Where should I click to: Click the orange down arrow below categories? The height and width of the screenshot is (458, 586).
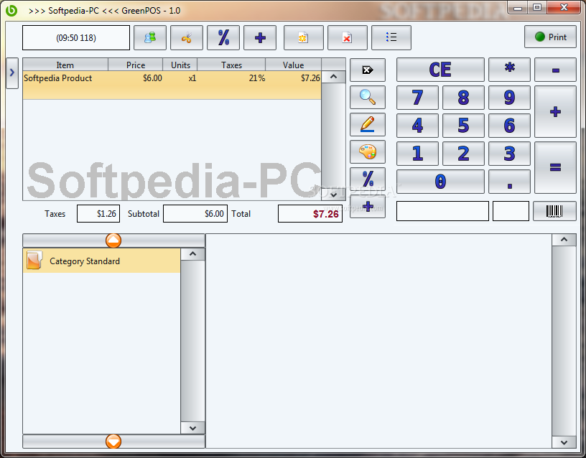pyautogui.click(x=113, y=441)
